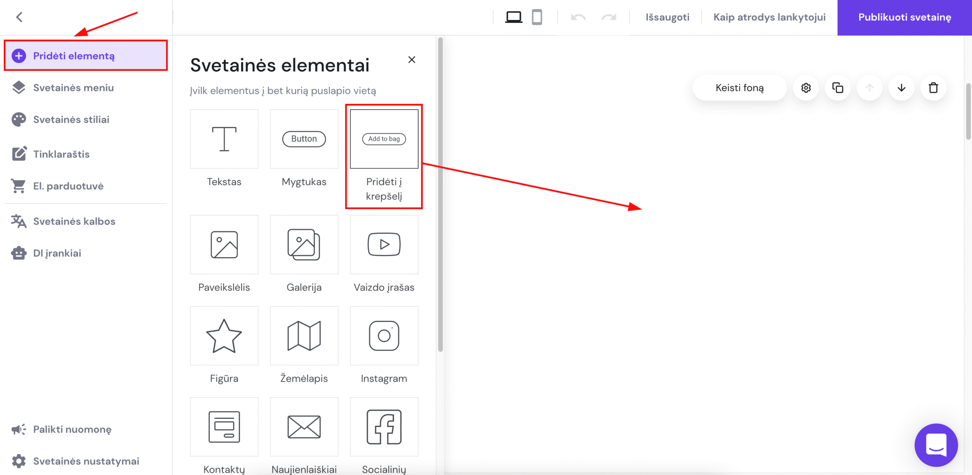
Task: Open El. parduotuvė sidebar item
Action: [68, 186]
